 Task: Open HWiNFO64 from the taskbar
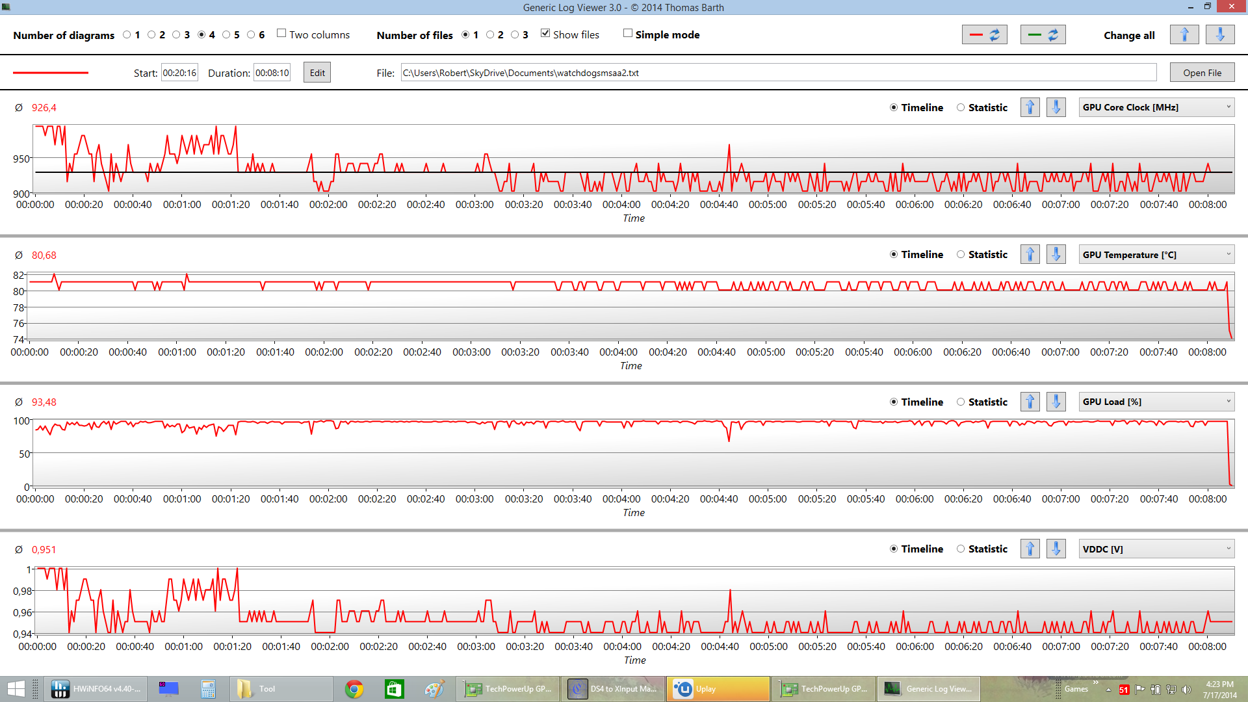coord(95,689)
